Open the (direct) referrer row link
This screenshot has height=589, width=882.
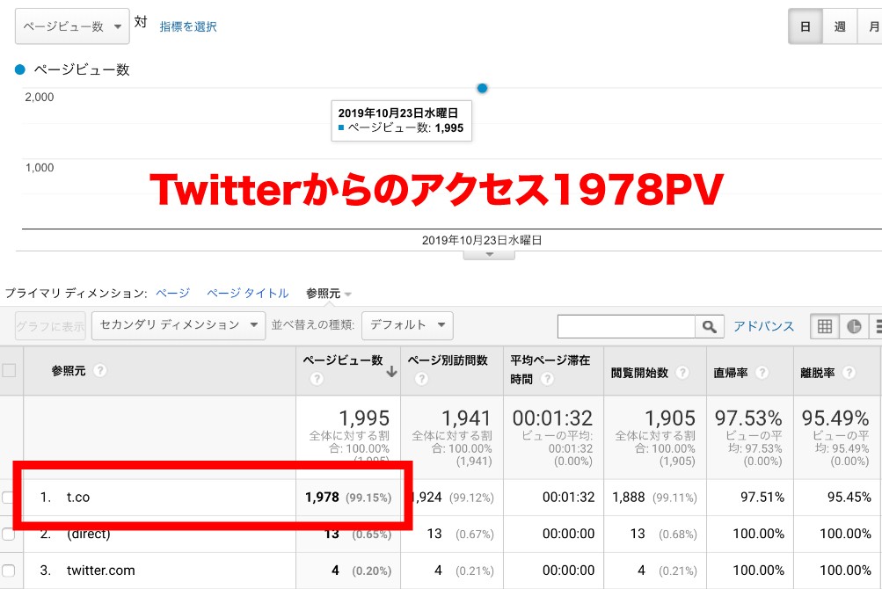[88, 534]
